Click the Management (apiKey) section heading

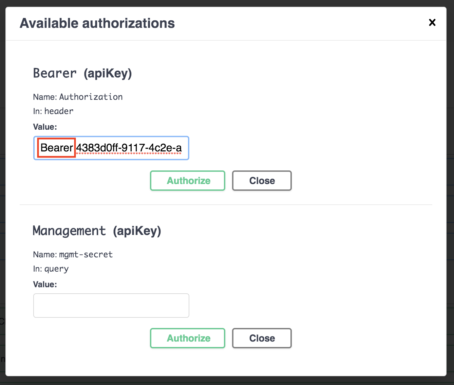coord(97,231)
